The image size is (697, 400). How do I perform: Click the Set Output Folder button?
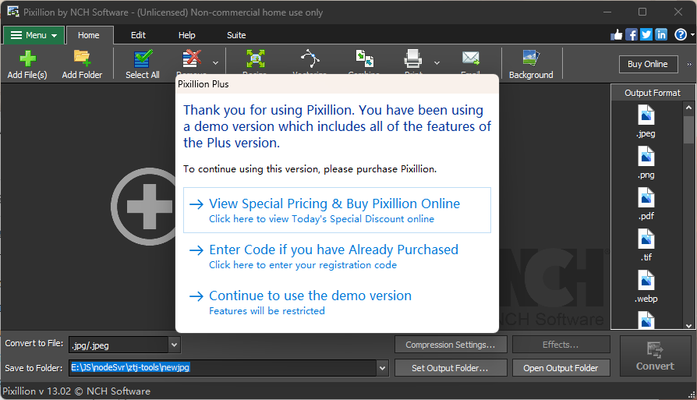pos(451,368)
